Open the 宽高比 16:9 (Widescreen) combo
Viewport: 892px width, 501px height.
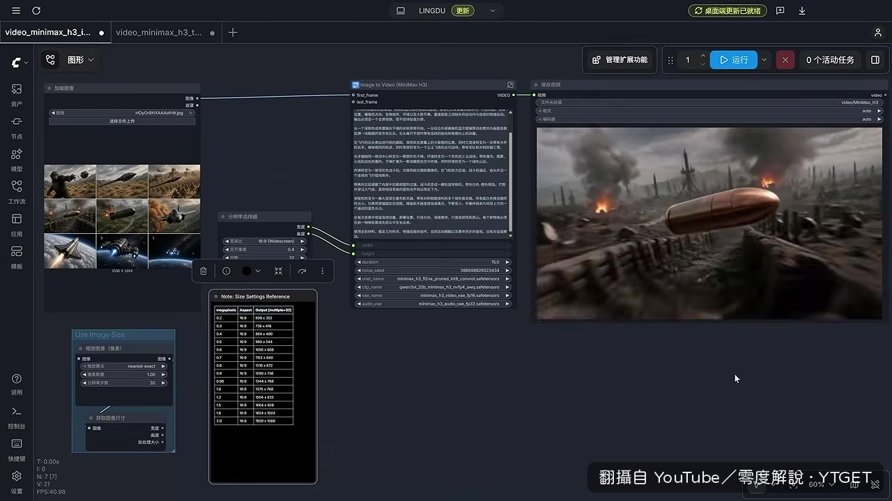click(x=266, y=241)
